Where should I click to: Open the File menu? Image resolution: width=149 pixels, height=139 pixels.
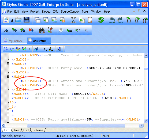9,12
